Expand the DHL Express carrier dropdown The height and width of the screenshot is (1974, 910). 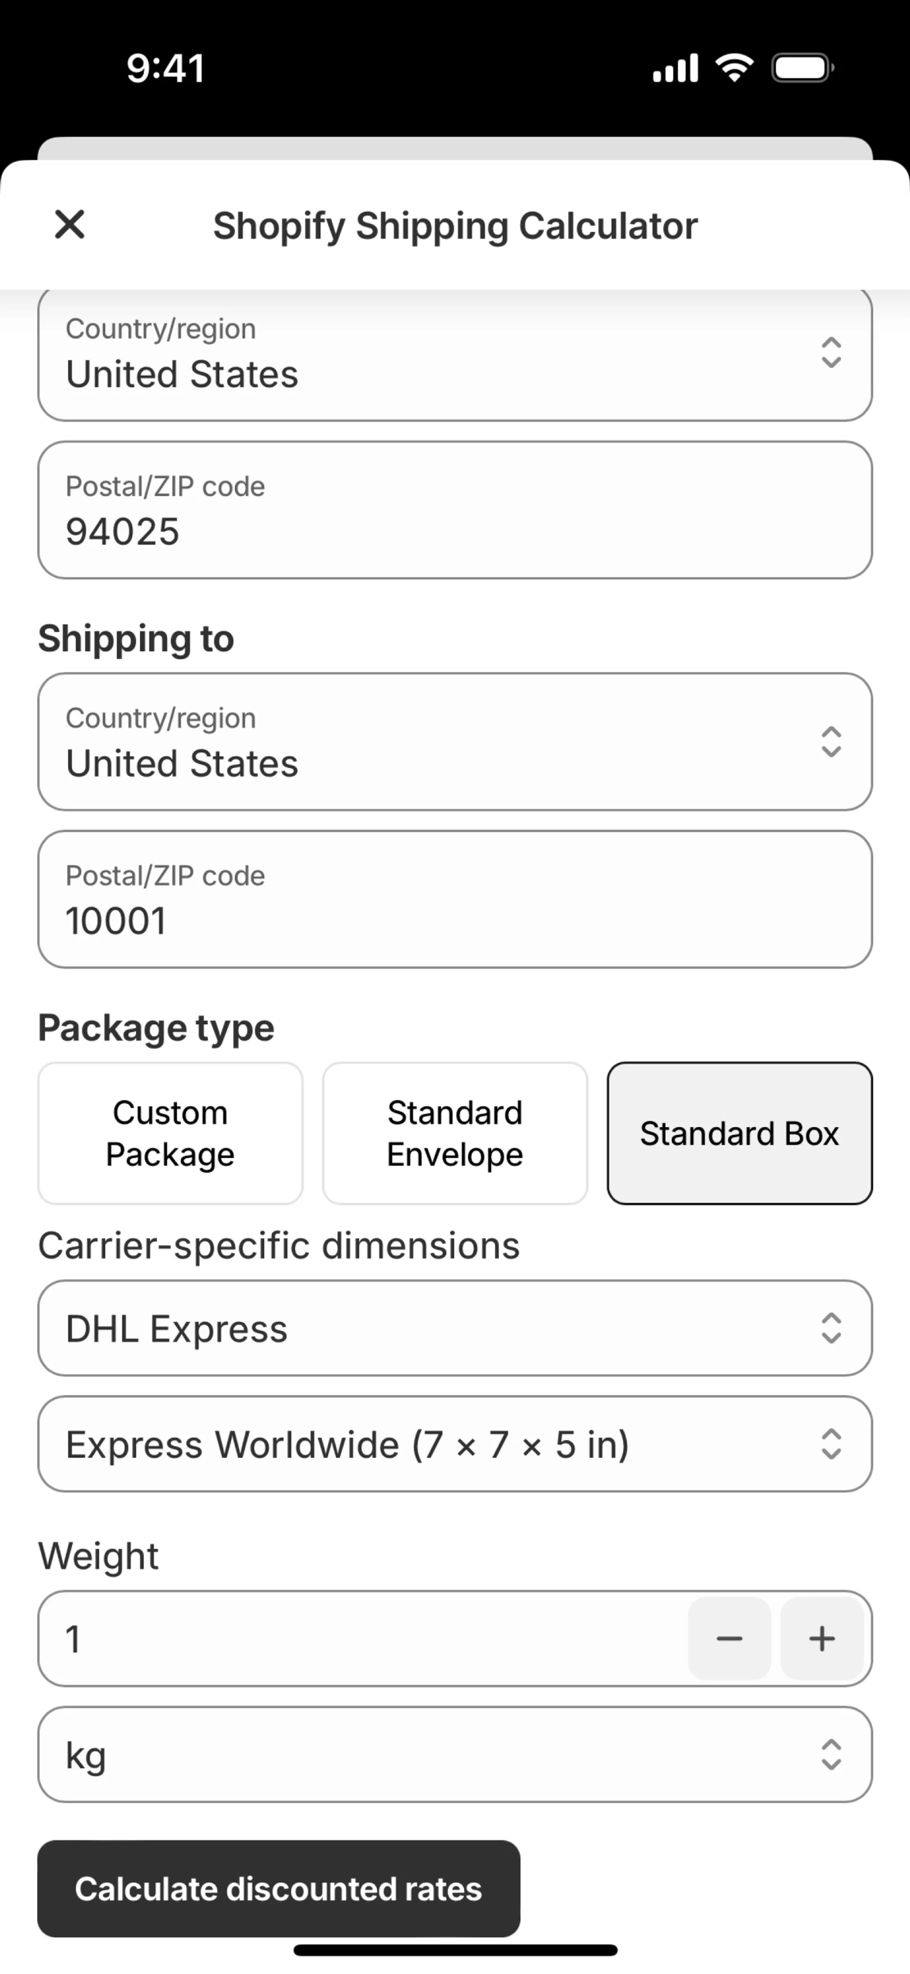455,1328
